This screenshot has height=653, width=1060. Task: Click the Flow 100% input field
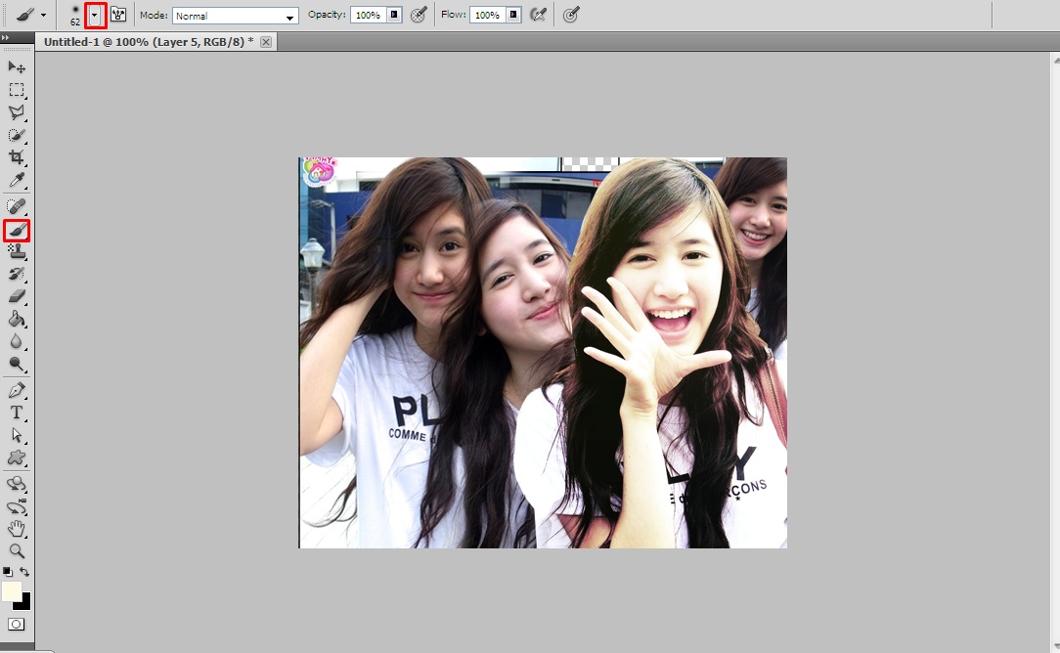tap(488, 15)
